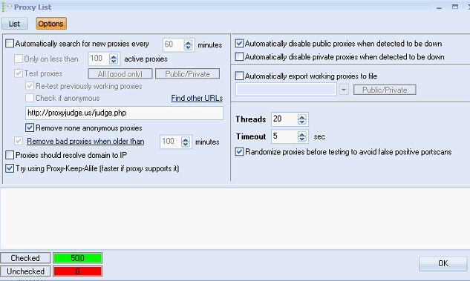Screen dimensions: 470x281
Task: Click the older-than 100 minutes field
Action: (x=171, y=142)
